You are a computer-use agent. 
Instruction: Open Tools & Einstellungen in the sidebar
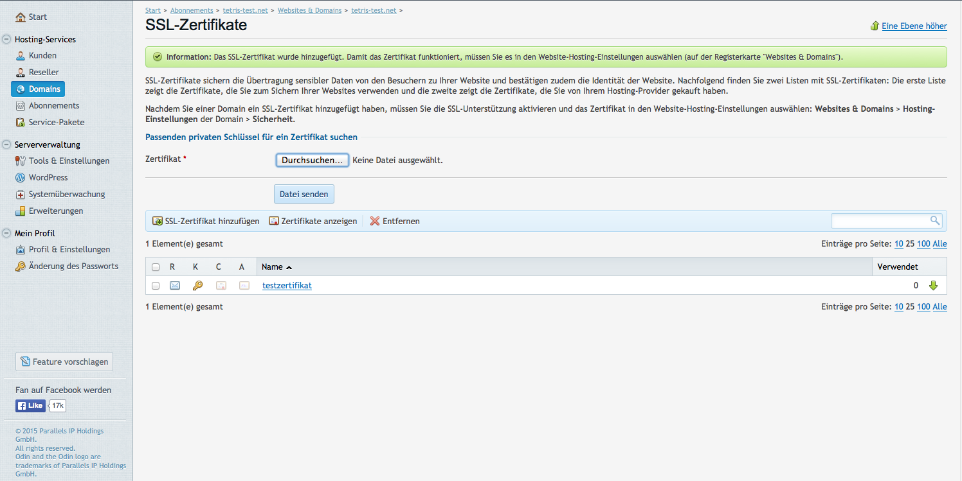point(69,161)
